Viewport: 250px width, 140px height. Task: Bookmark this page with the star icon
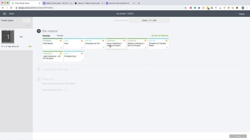(186, 8)
